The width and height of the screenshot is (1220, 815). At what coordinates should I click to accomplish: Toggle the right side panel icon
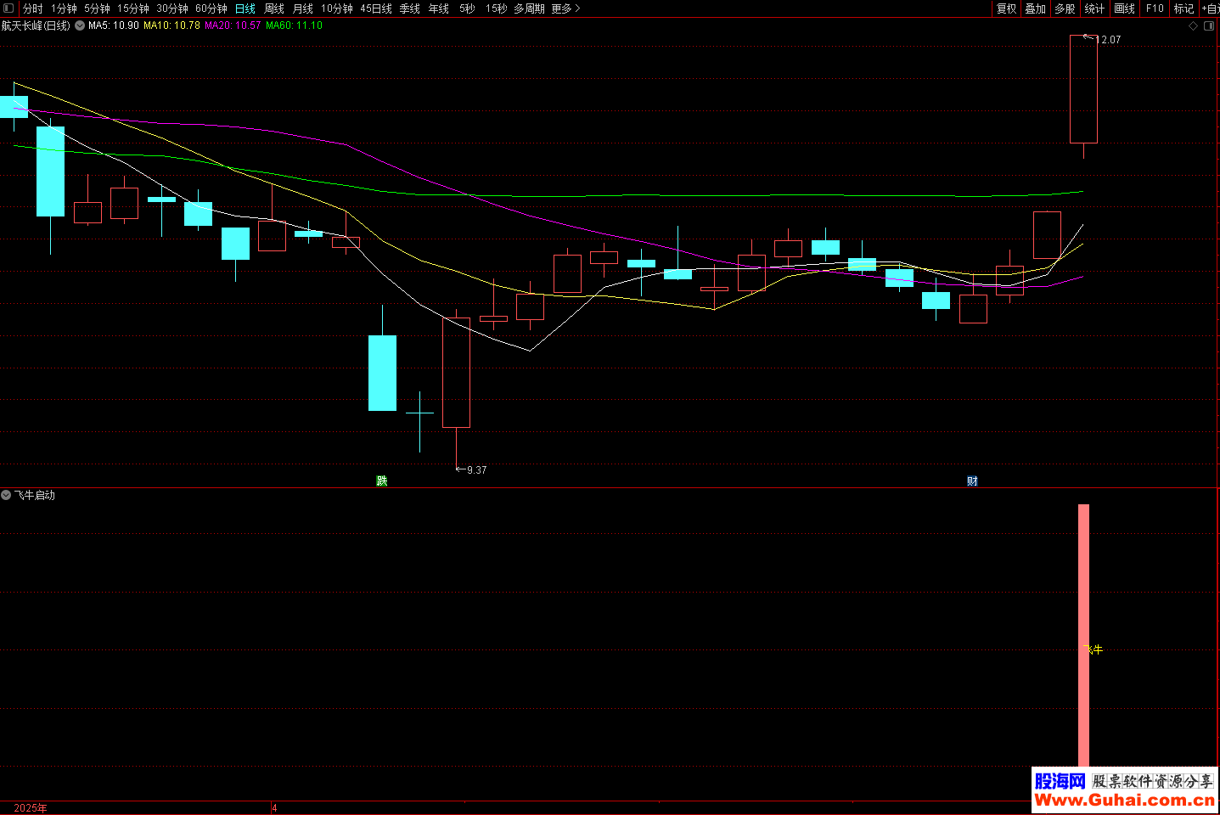click(1210, 26)
